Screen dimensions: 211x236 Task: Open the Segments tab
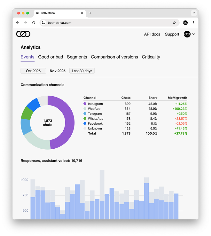tap(77, 57)
